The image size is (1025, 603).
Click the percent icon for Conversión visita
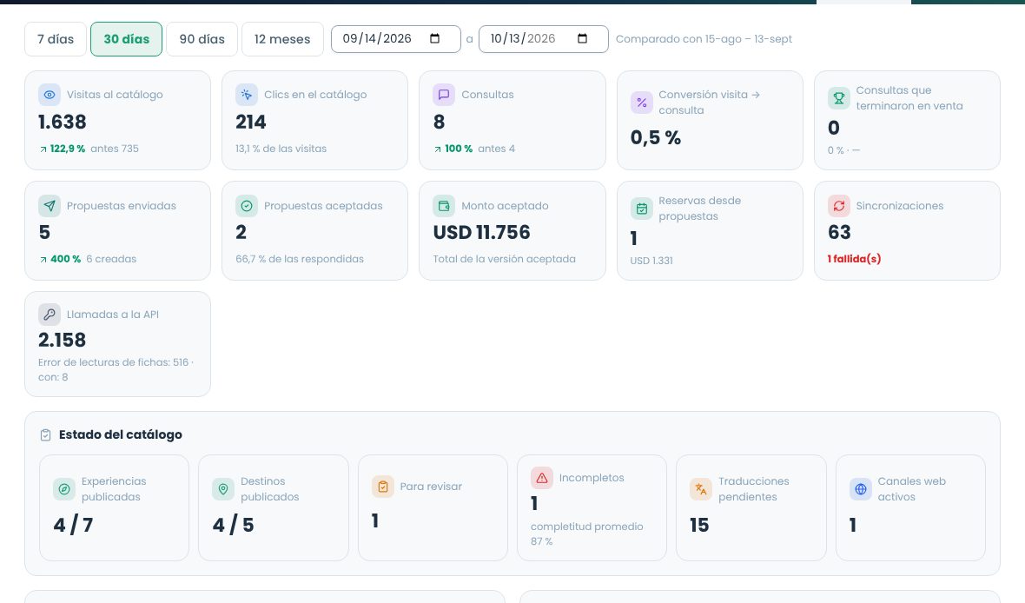(641, 103)
